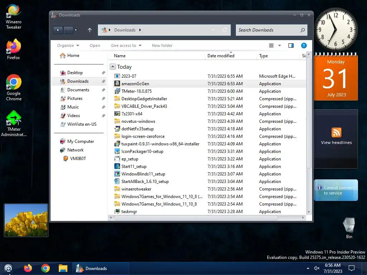The width and height of the screenshot is (367, 275).
Task: Click Open in command bar
Action: [x=95, y=45]
